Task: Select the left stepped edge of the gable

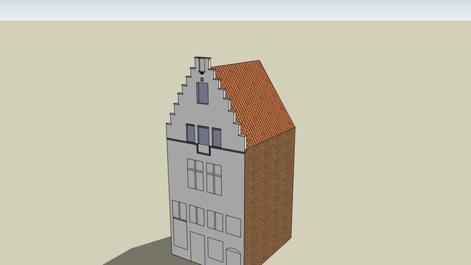Action: point(180,96)
